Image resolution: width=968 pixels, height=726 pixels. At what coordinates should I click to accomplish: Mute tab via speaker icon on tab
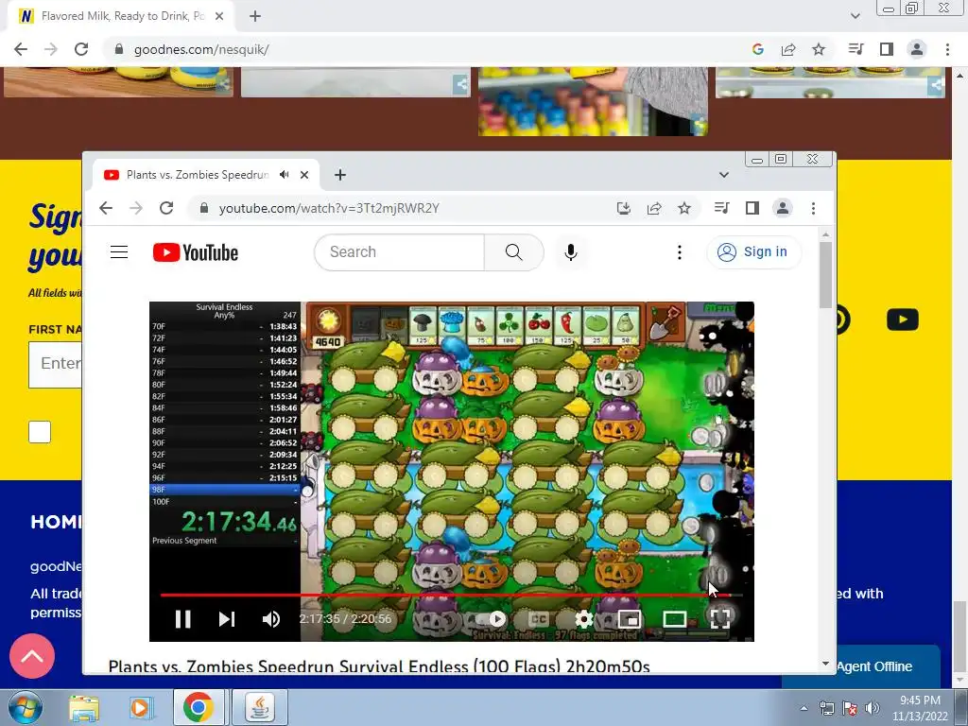pyautogui.click(x=284, y=175)
